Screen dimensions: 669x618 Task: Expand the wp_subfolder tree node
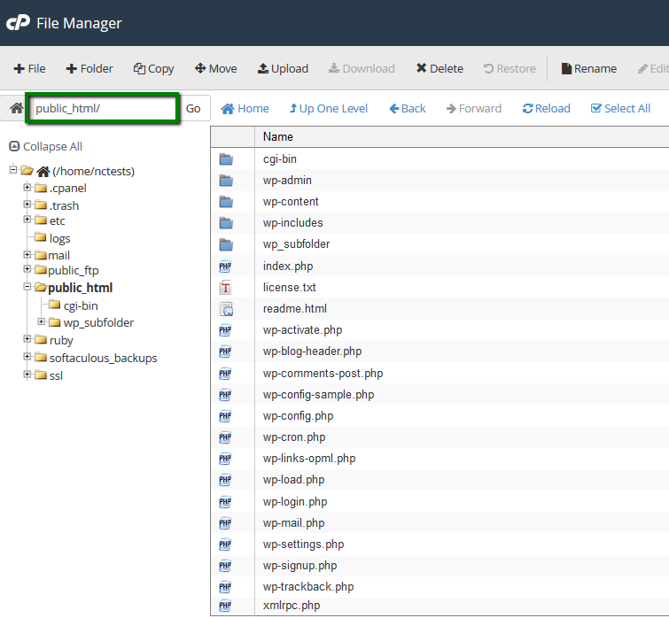(42, 322)
